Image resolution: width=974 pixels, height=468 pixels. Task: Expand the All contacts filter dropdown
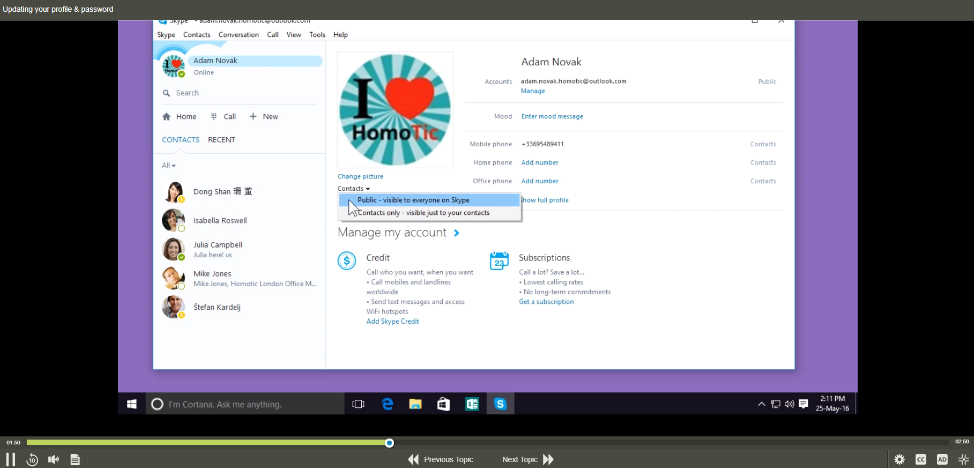[x=169, y=166]
